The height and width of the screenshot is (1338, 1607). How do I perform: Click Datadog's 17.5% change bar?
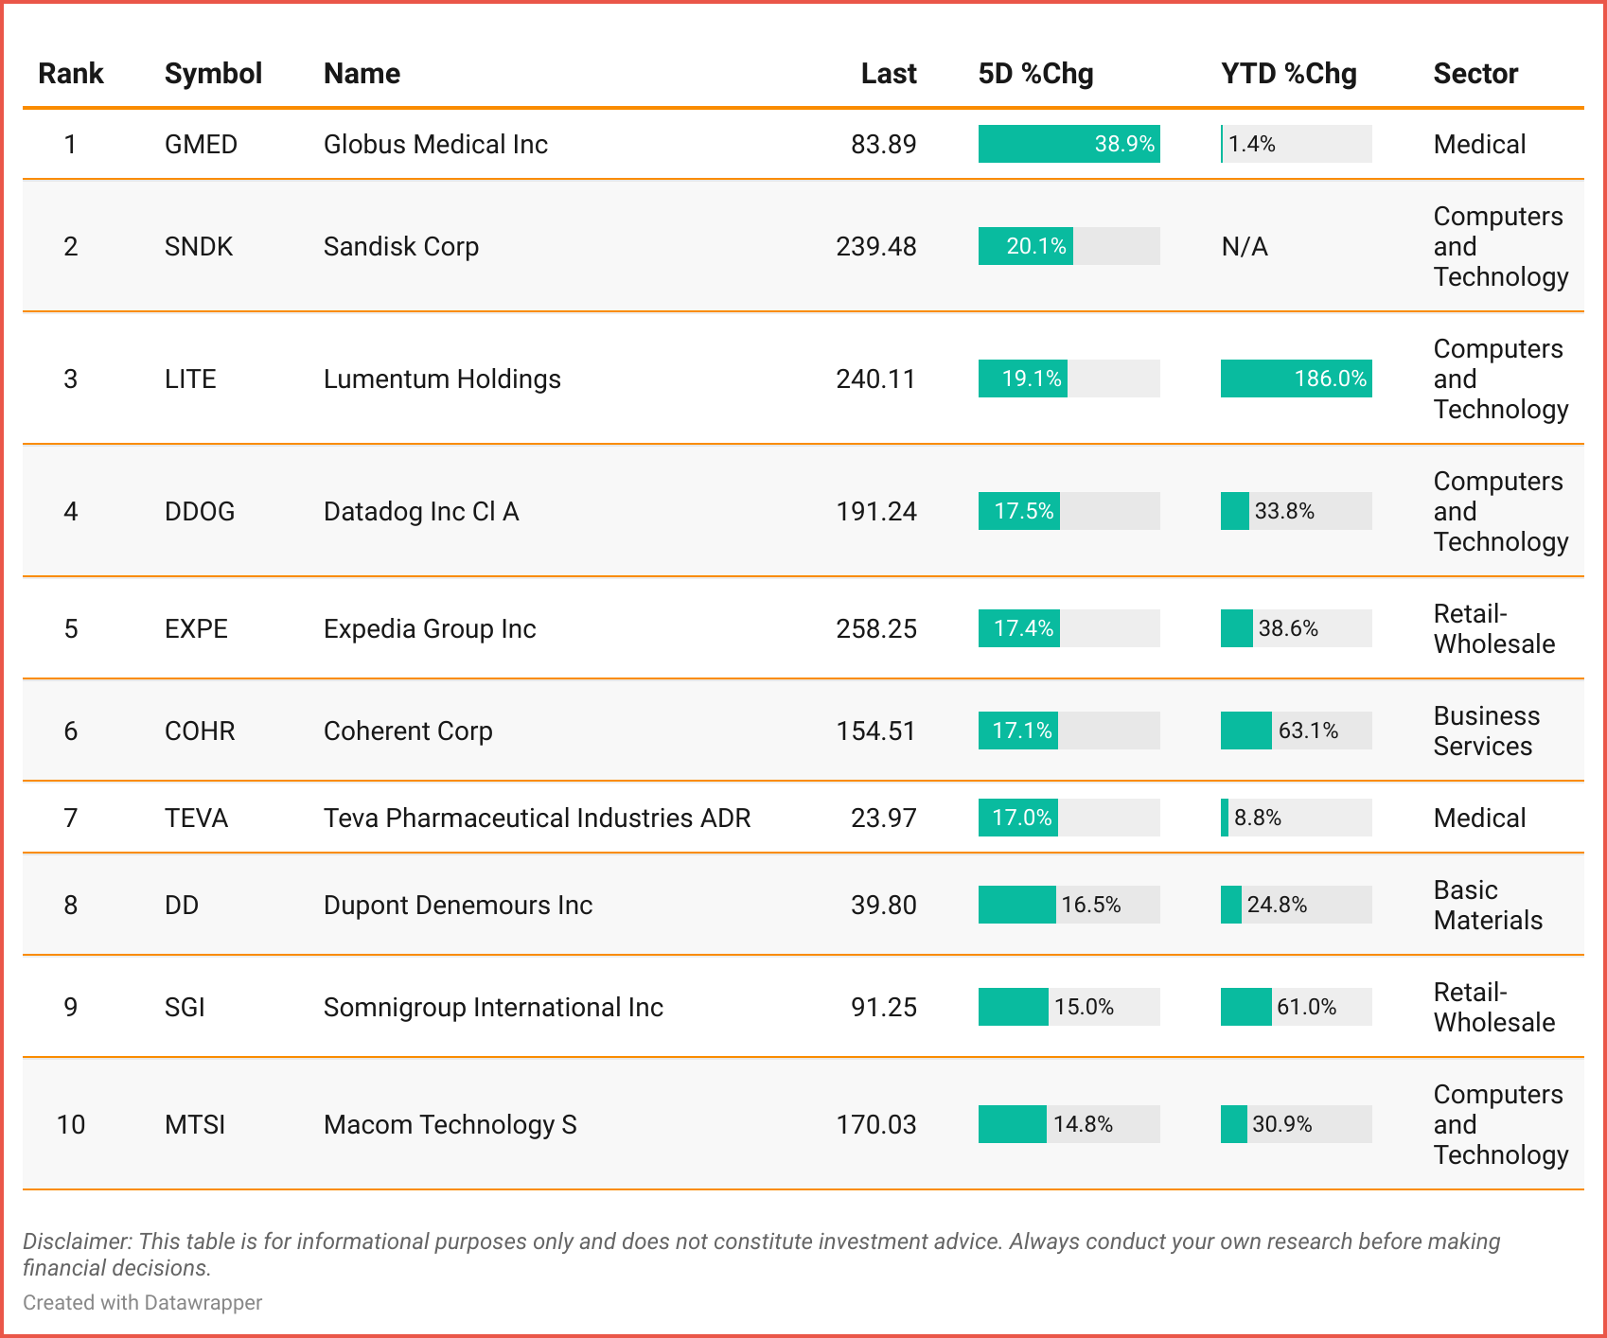(1019, 512)
